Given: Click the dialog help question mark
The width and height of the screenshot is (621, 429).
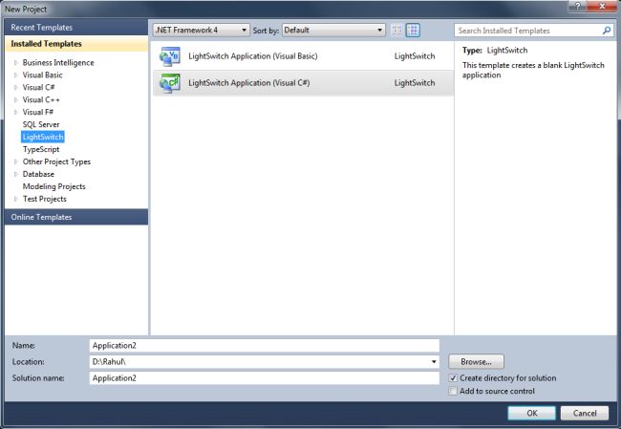Looking at the screenshot, I should tap(578, 6).
